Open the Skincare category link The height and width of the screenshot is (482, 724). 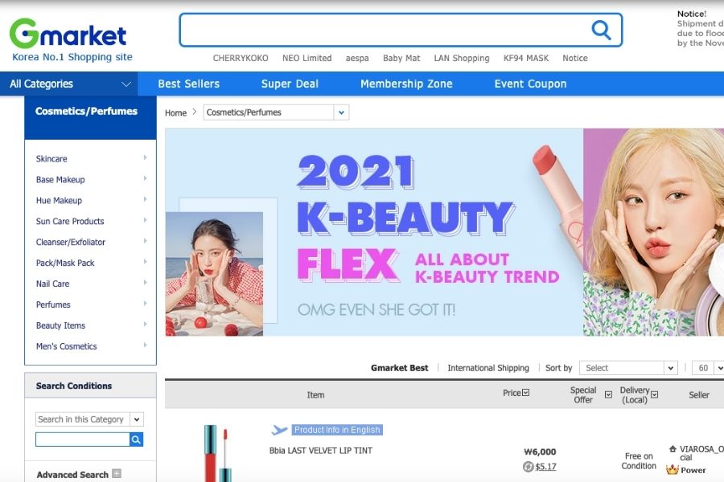[51, 158]
